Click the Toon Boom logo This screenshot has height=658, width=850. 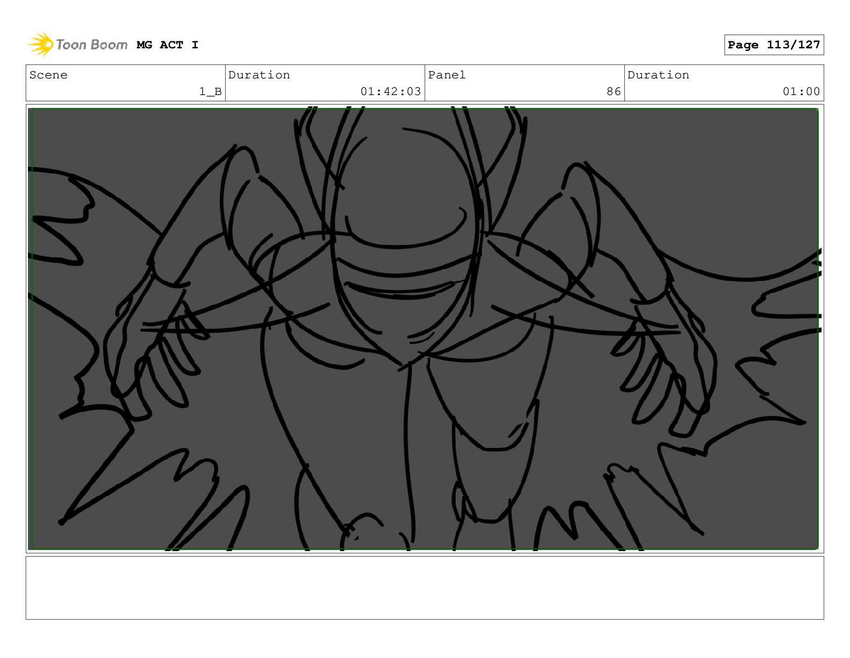coord(78,45)
